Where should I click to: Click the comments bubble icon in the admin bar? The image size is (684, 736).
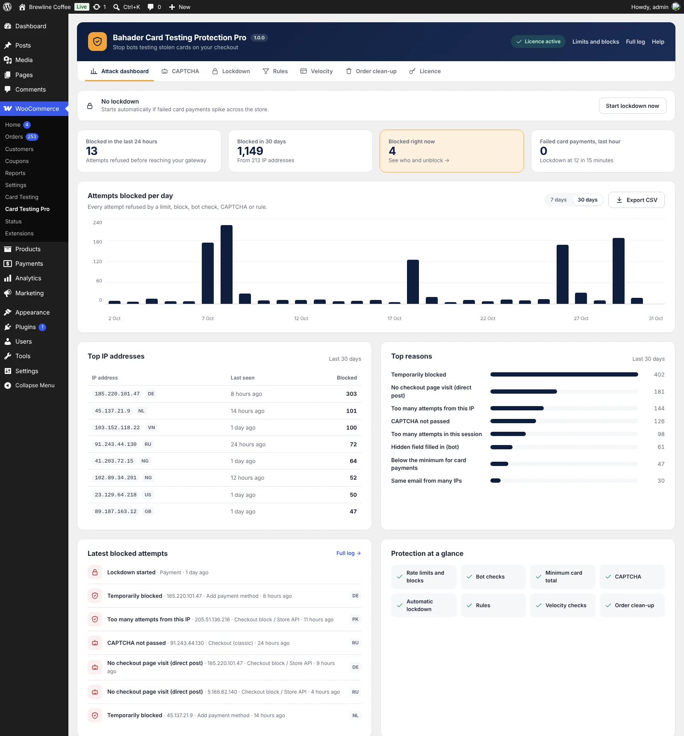[x=150, y=7]
